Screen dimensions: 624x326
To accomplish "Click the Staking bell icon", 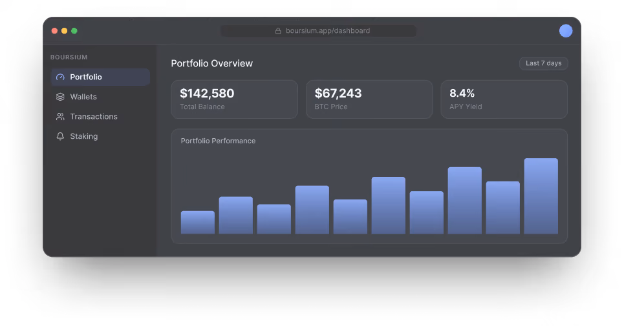I will [x=60, y=136].
